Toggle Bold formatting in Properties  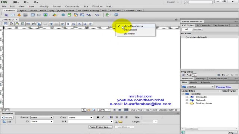click(x=98, y=118)
